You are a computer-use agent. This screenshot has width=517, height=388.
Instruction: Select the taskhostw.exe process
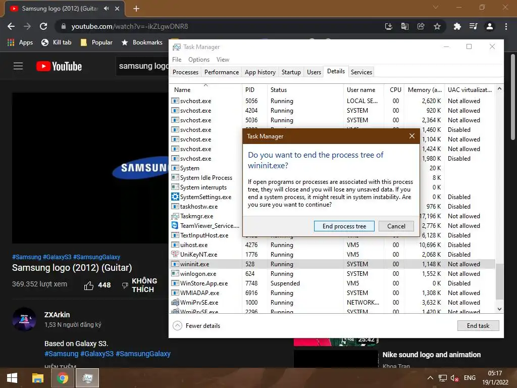pos(199,207)
